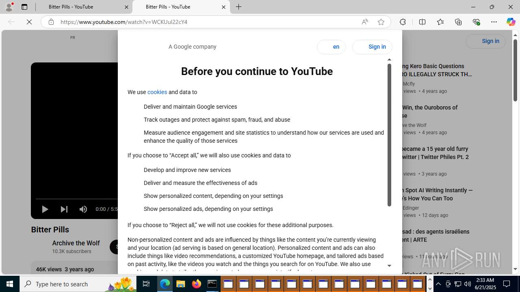Open 'Spot AI Writing Instantly' suggested video

[x=437, y=194]
